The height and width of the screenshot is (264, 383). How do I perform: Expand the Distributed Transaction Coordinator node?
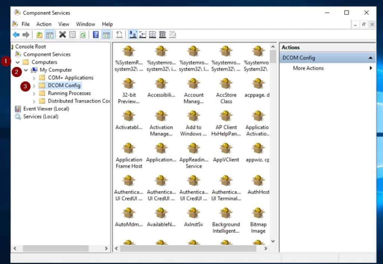(x=34, y=102)
